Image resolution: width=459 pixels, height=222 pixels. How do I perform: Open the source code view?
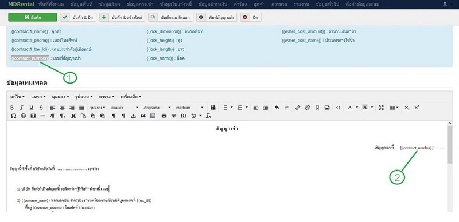(x=338, y=108)
